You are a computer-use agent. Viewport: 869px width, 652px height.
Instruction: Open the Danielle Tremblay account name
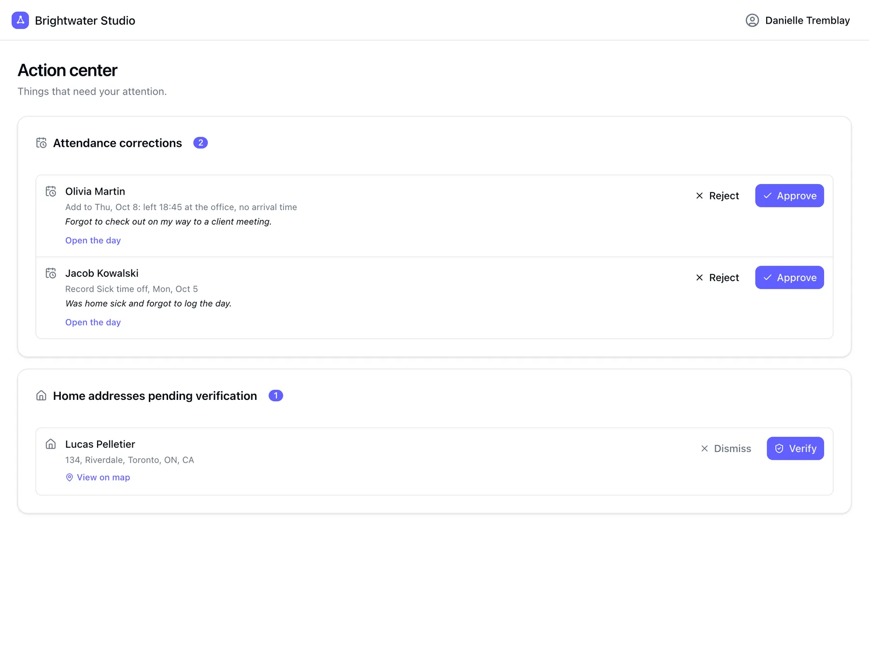[807, 20]
